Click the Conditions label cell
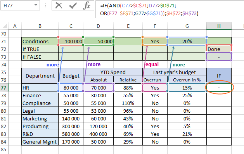This screenshot has height=154, width=244. tap(40, 41)
